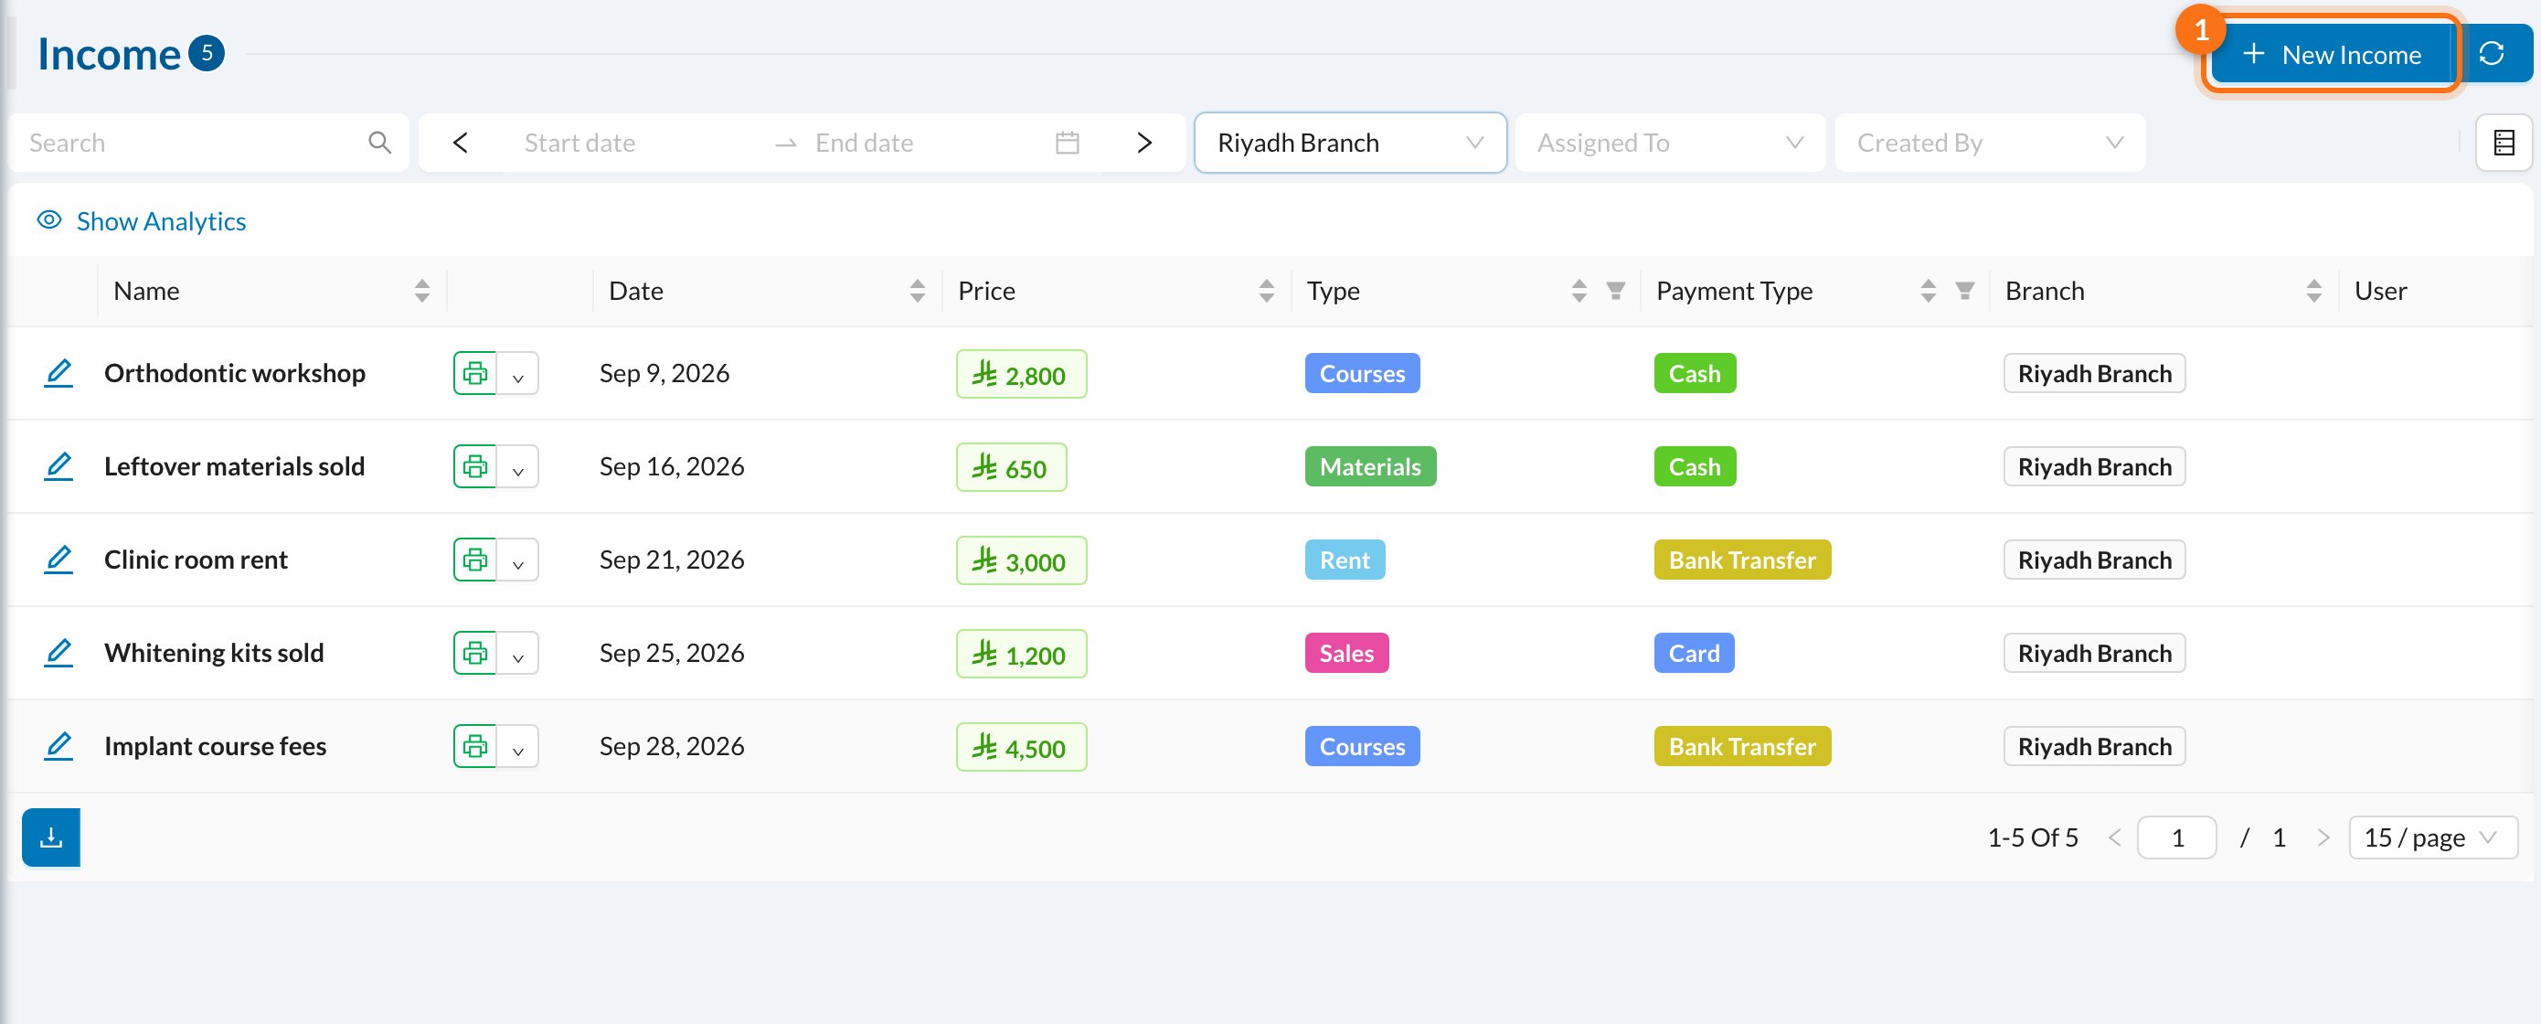2541x1024 pixels.
Task: Click the 4,500 price badge
Action: coord(1021,747)
